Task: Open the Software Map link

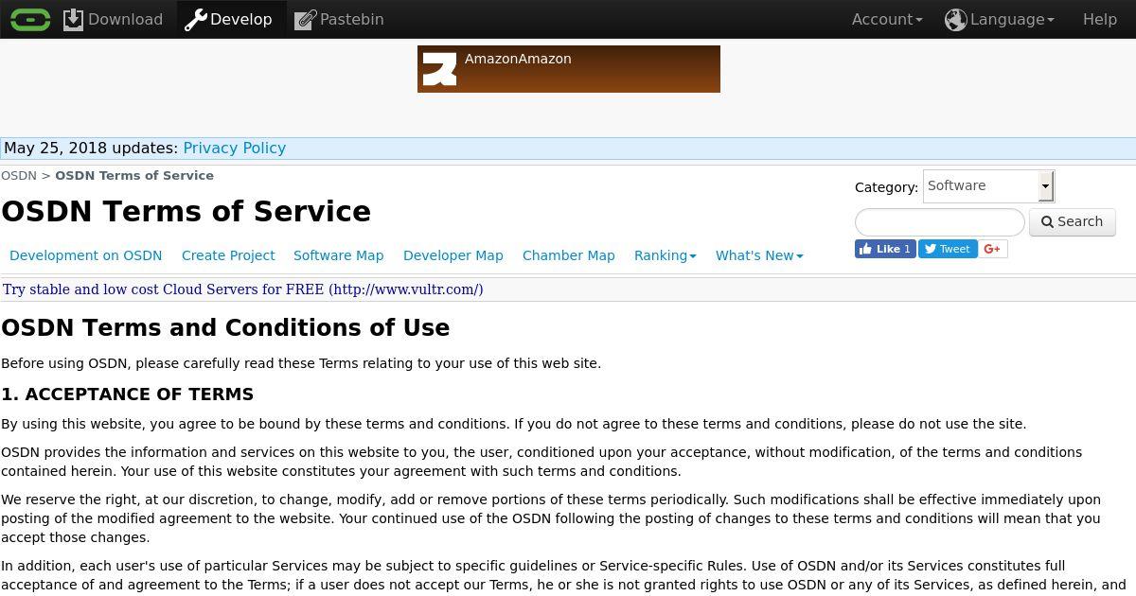Action: point(339,255)
